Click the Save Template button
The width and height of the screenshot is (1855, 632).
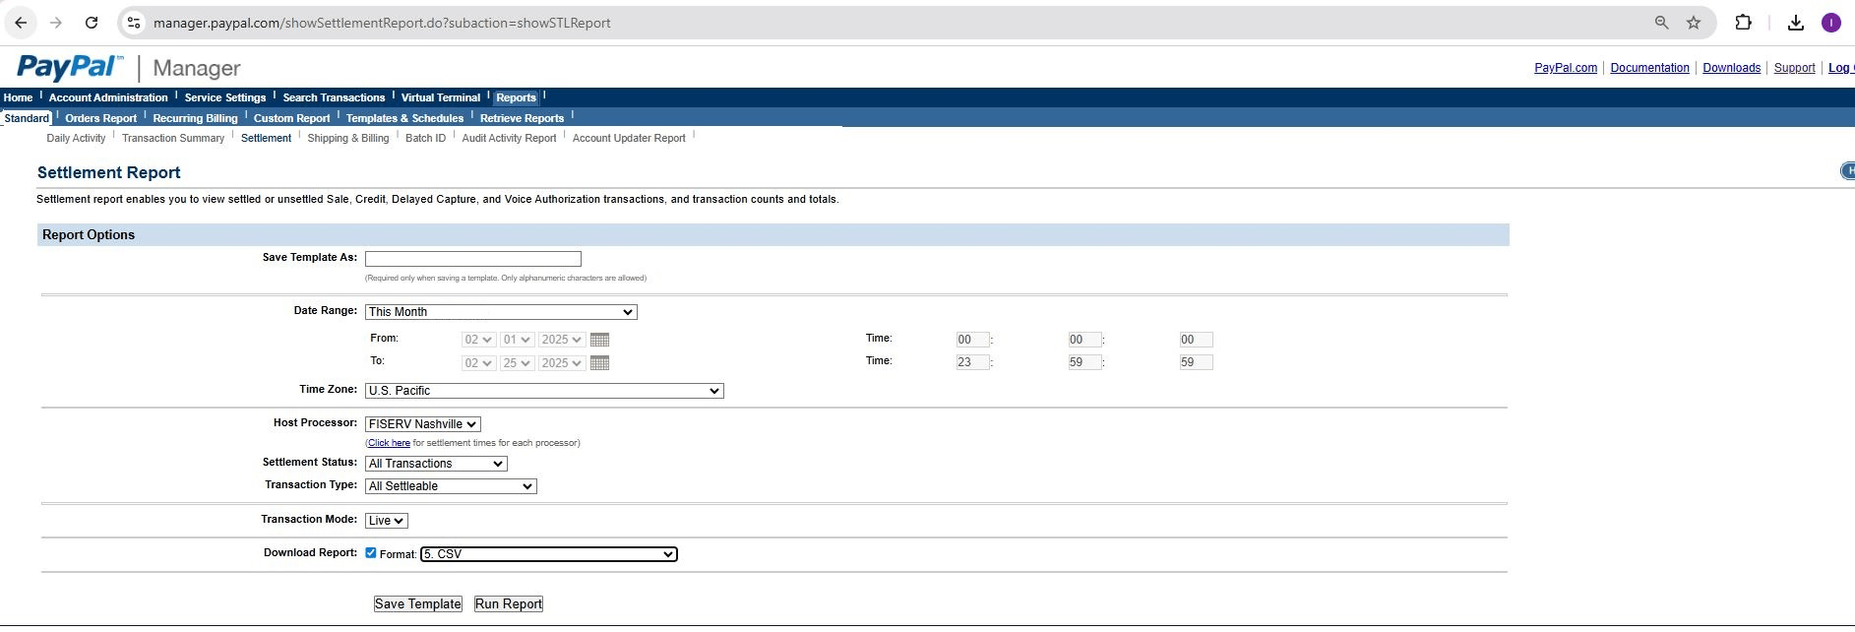click(x=417, y=604)
